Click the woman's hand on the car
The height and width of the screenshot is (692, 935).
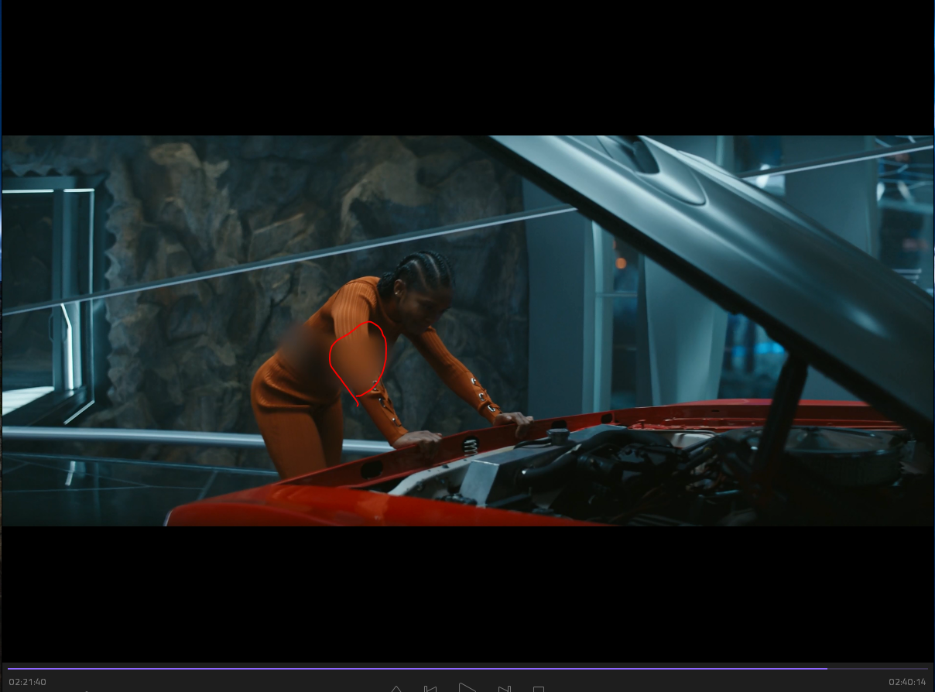pyautogui.click(x=418, y=440)
